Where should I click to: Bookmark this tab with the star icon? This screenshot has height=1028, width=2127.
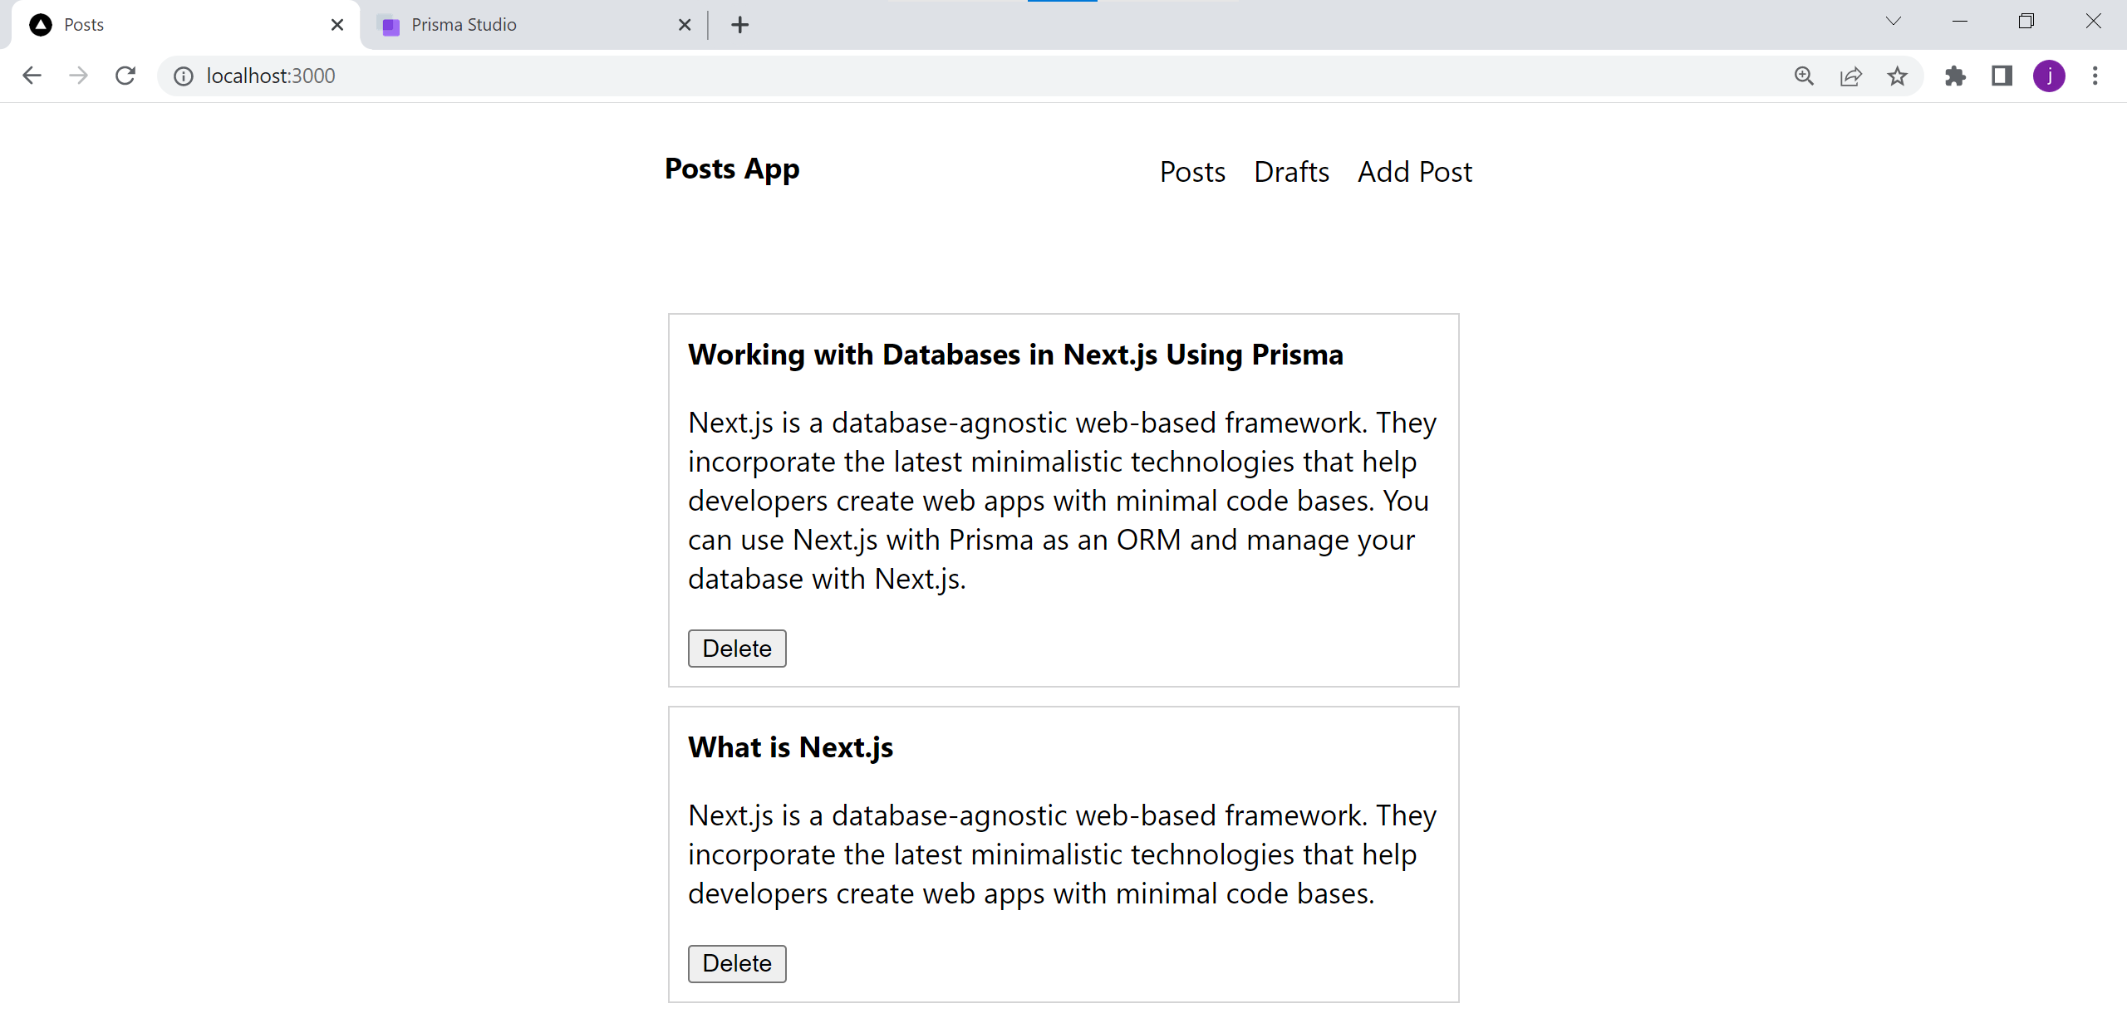1897,76
